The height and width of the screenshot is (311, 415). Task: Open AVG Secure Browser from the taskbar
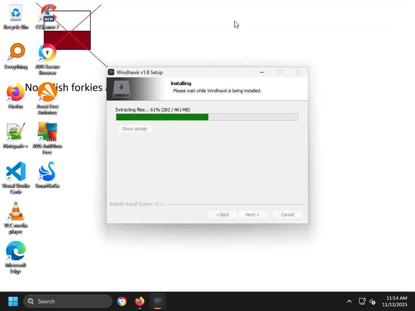(122, 301)
